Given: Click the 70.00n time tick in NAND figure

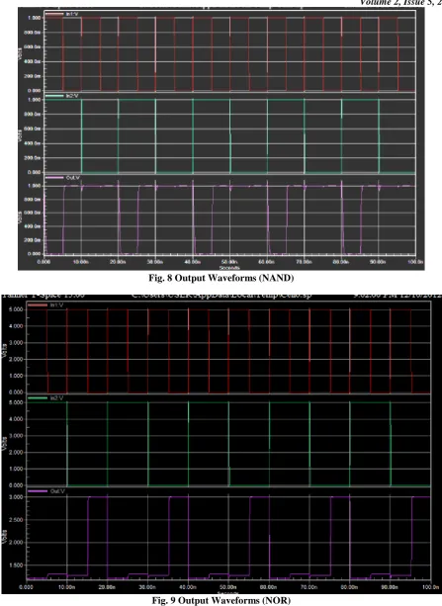Looking at the screenshot, I should [304, 262].
